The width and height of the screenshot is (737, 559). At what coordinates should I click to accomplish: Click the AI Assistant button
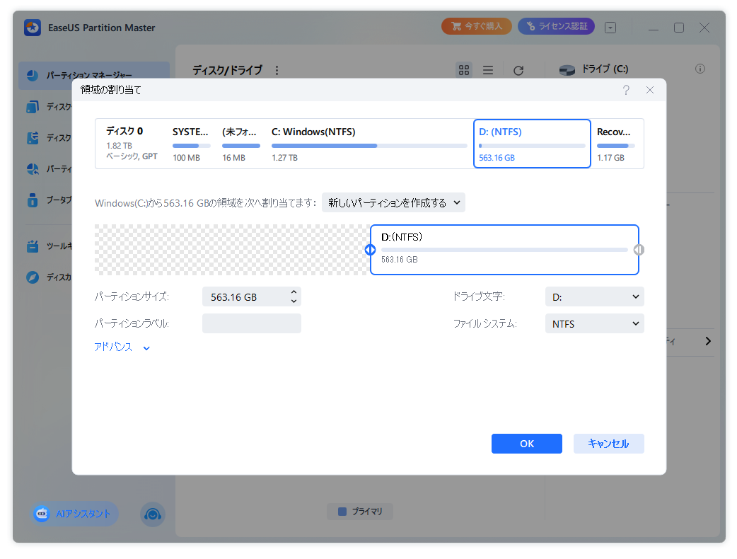pyautogui.click(x=75, y=514)
